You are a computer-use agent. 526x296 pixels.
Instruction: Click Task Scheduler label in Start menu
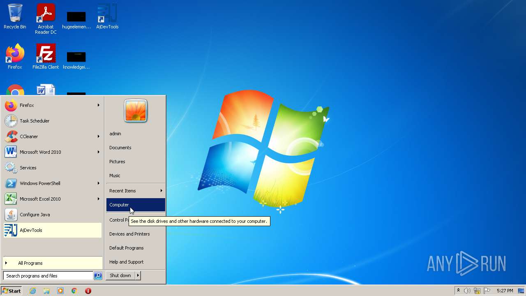pos(35,121)
